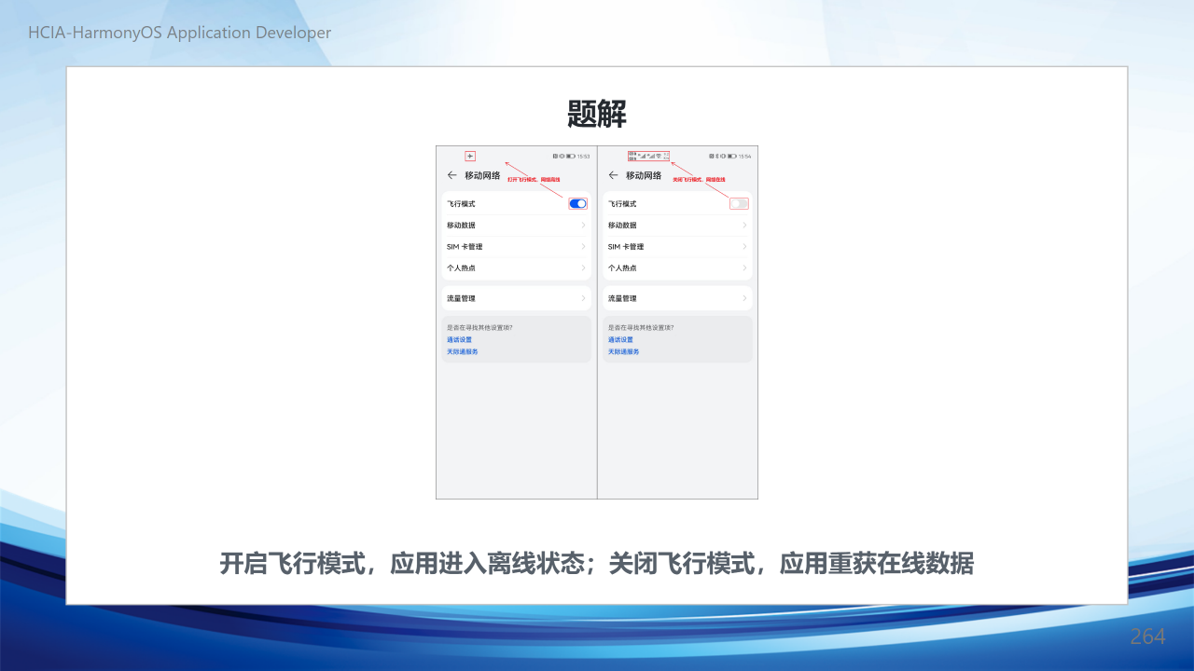Open the 流量管理 chevron in the 15:54 screenshot

[744, 298]
